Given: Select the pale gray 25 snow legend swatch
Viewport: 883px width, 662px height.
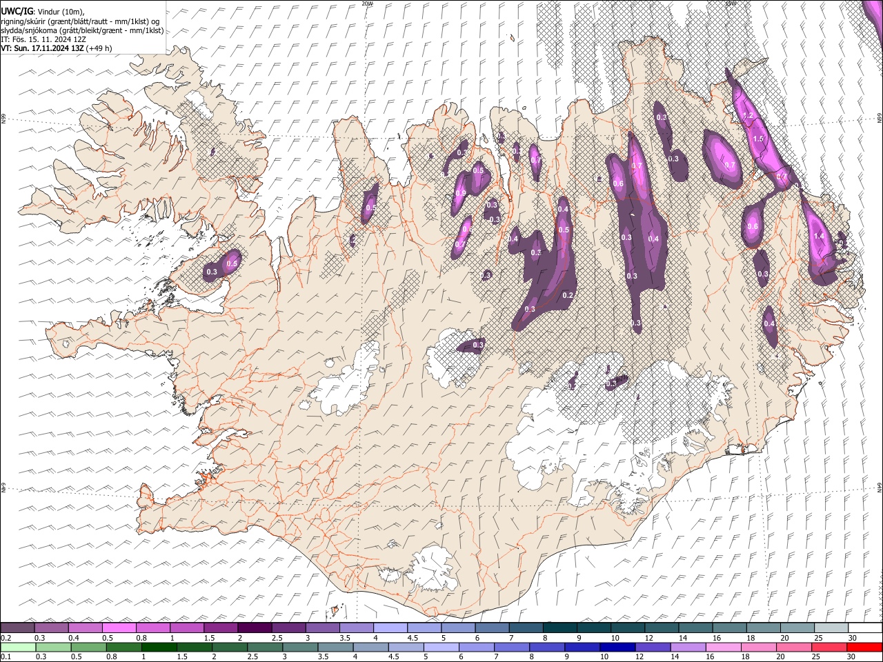Looking at the screenshot, I should coord(831,628).
